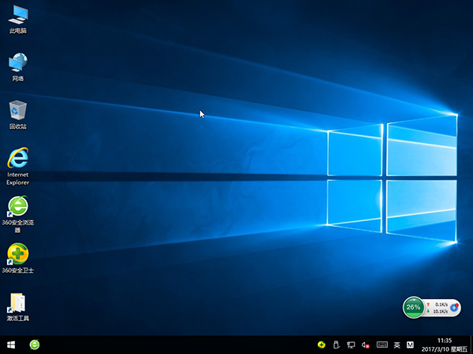Image resolution: width=473 pixels, height=354 pixels.
Task: Click the 0.1K/s upload speed reading
Action: click(x=441, y=304)
